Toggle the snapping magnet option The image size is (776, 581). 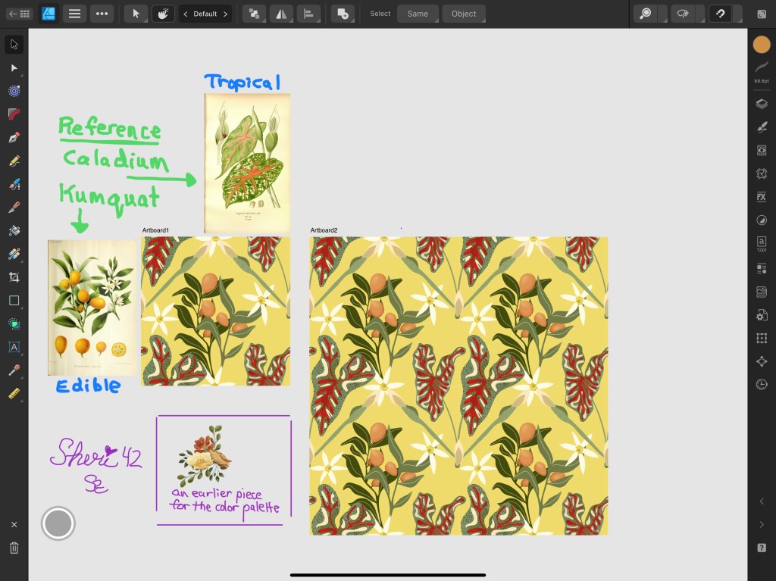coord(720,14)
